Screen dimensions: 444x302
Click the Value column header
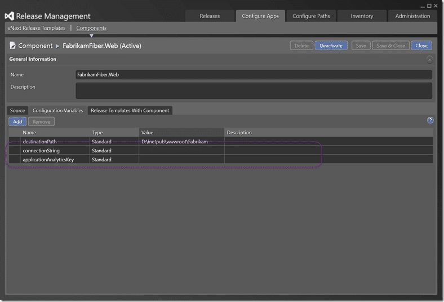(181, 133)
